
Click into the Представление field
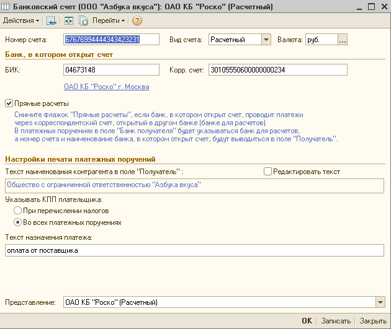click(220, 302)
